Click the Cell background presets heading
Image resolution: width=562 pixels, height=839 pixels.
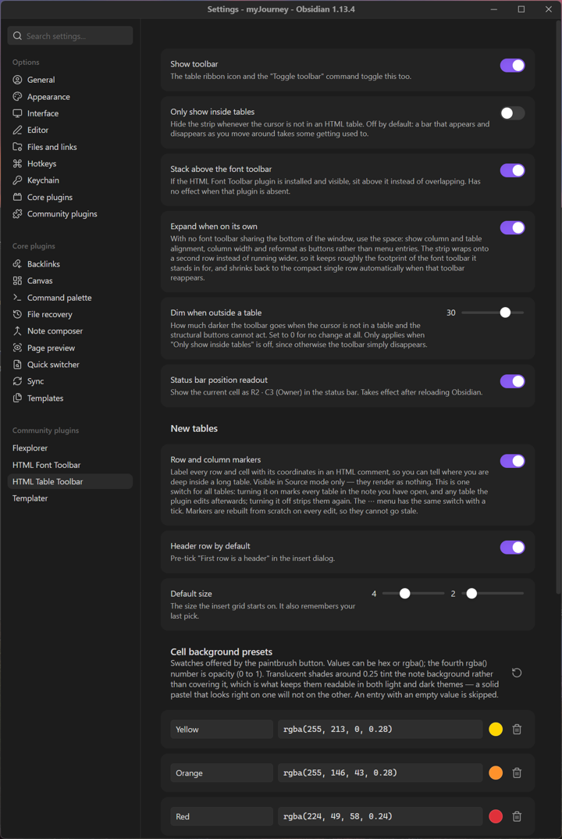pyautogui.click(x=222, y=652)
